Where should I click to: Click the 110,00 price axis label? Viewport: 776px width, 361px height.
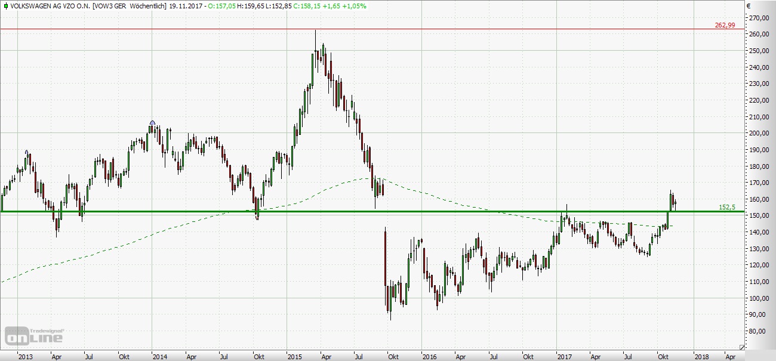pyautogui.click(x=759, y=282)
